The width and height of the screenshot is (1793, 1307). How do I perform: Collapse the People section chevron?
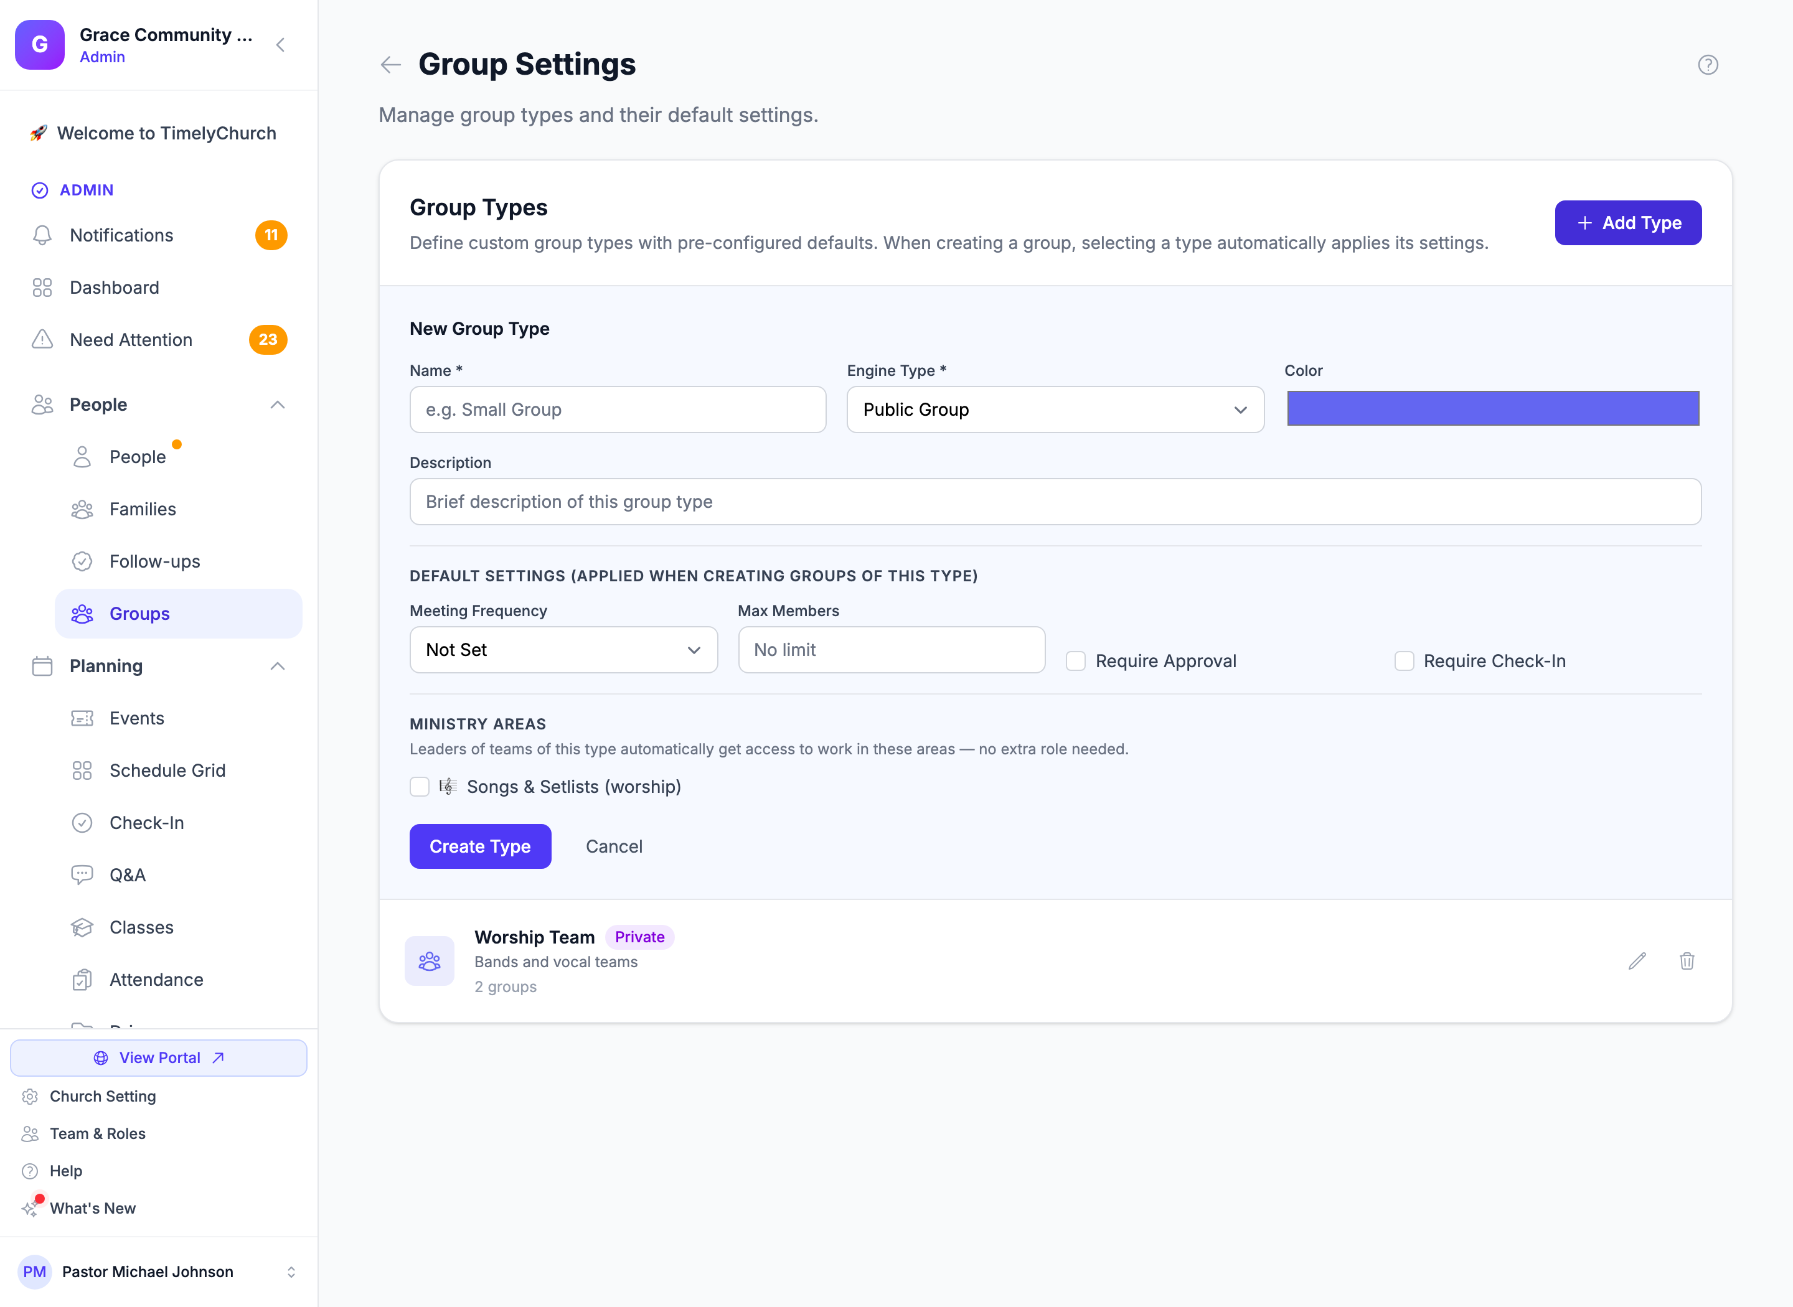tap(278, 405)
